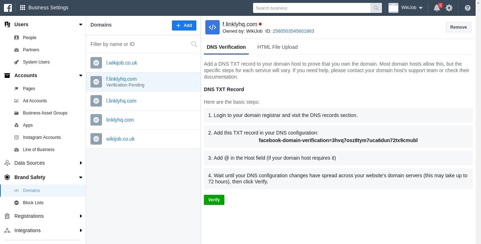The height and width of the screenshot is (244, 481).
Task: Click the Pages icon in the sidebar
Action: point(17,89)
